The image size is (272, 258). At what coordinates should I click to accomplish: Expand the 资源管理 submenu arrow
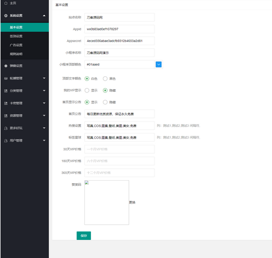tap(44, 115)
